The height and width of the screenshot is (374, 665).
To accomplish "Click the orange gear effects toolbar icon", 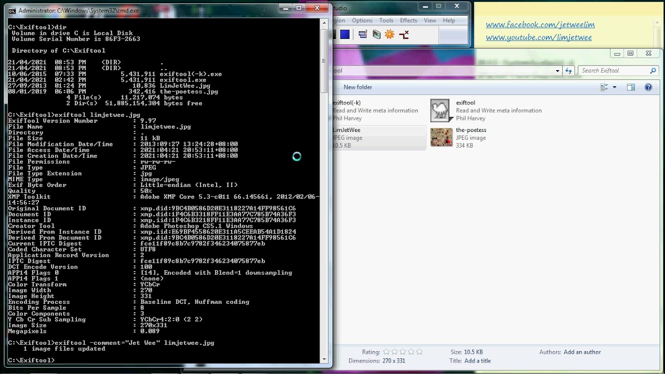I will (390, 35).
